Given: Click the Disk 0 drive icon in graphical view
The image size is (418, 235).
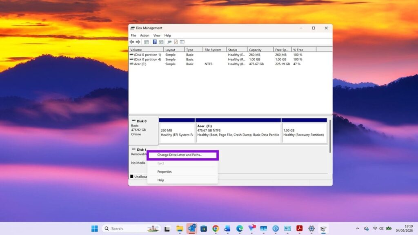Looking at the screenshot, I should pos(133,121).
